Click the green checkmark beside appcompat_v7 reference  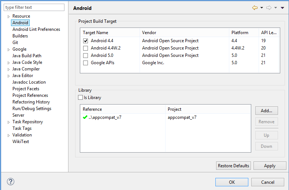tap(85, 117)
